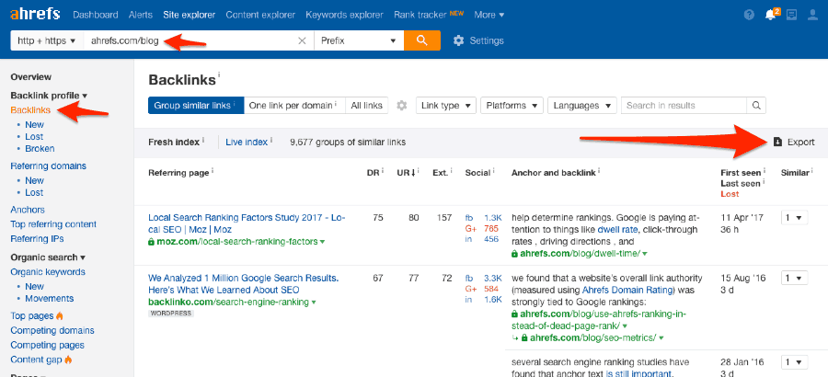Click the Ahrefs logo
The image size is (828, 377).
(35, 14)
